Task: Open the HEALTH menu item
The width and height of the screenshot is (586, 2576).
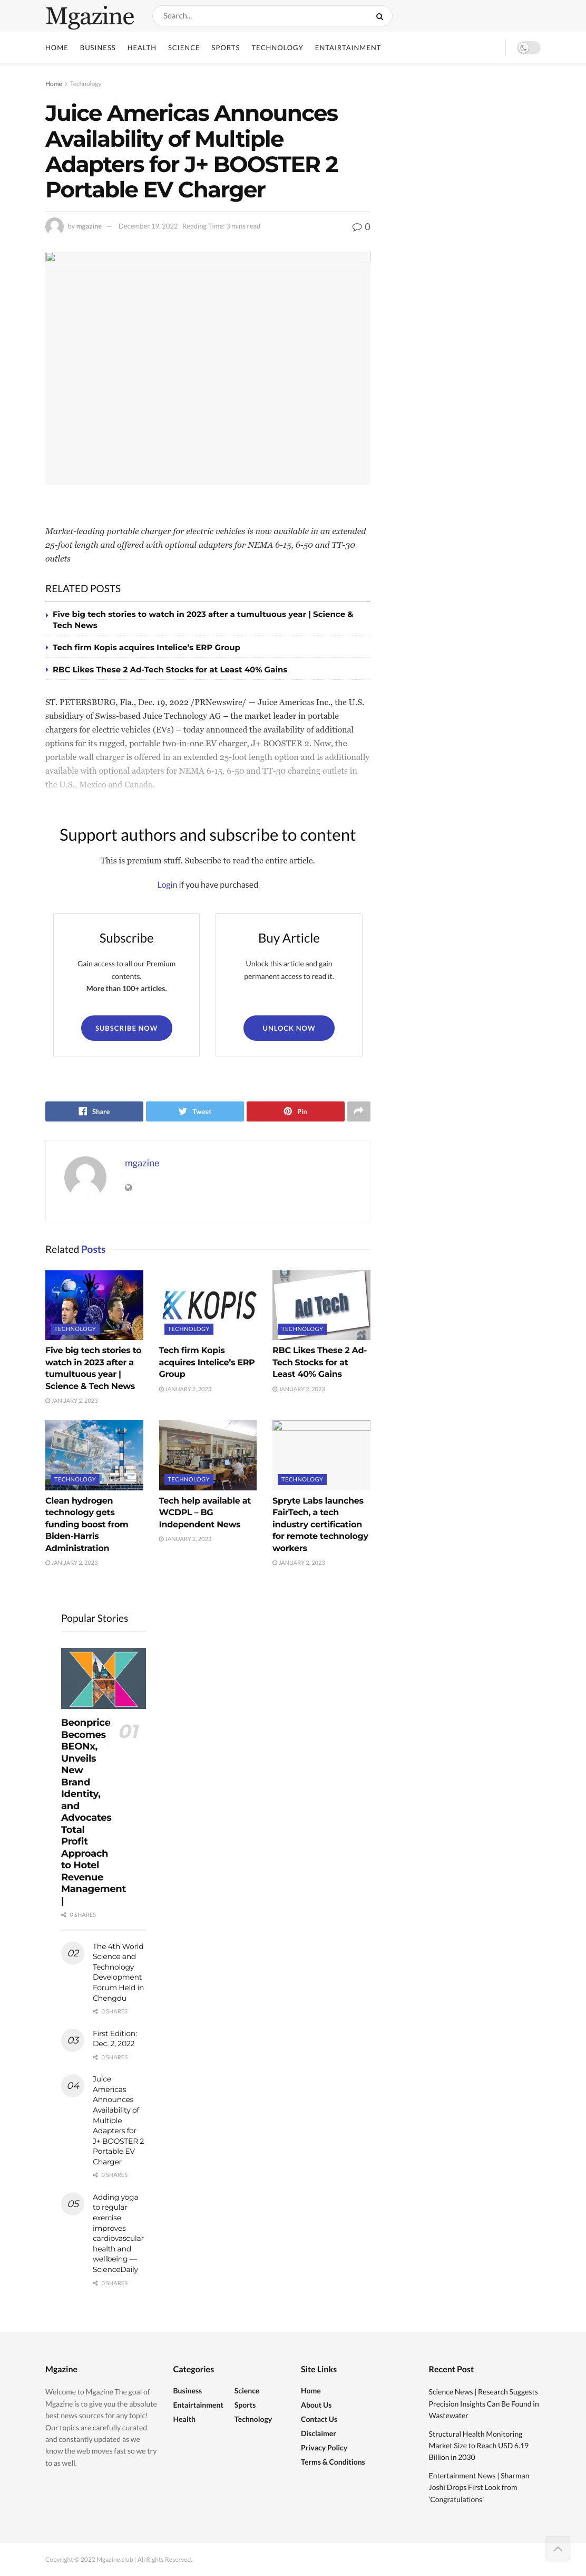Action: [142, 48]
